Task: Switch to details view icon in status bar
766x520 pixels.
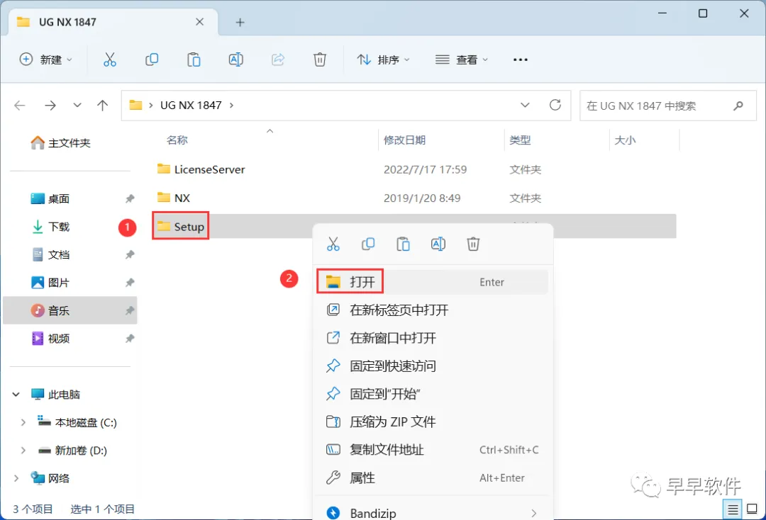Action: pos(733,510)
